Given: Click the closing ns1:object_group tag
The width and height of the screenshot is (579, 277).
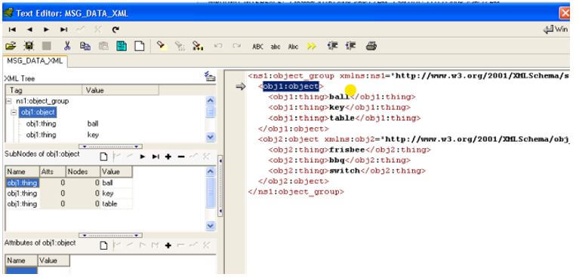Looking at the screenshot, I should click(296, 192).
